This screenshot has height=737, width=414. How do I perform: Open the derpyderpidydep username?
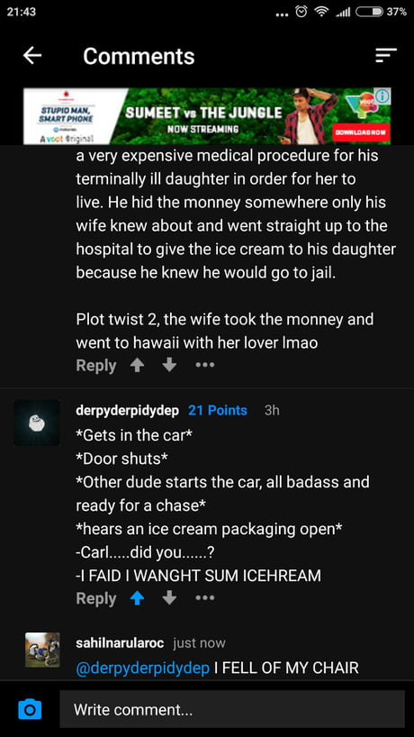127,410
